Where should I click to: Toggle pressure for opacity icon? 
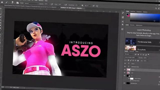point(52,4)
